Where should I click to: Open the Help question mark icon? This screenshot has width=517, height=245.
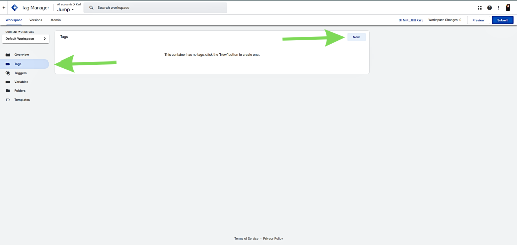pos(489,8)
